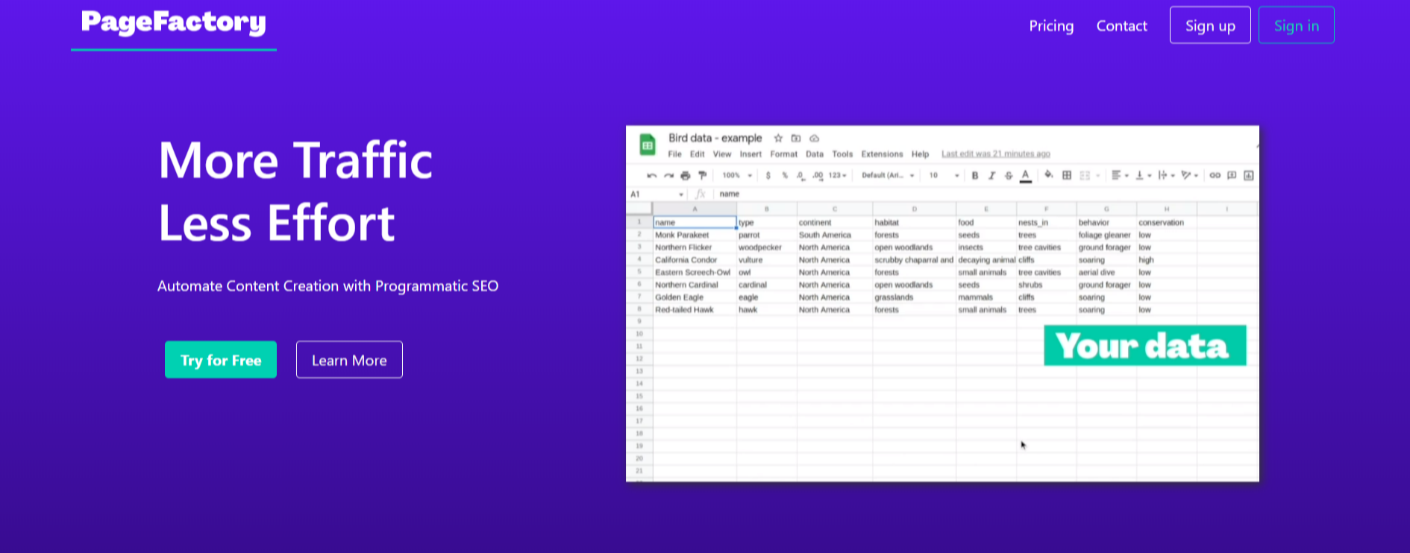This screenshot has width=1410, height=553.
Task: Click the Sign in button
Action: coord(1296,25)
